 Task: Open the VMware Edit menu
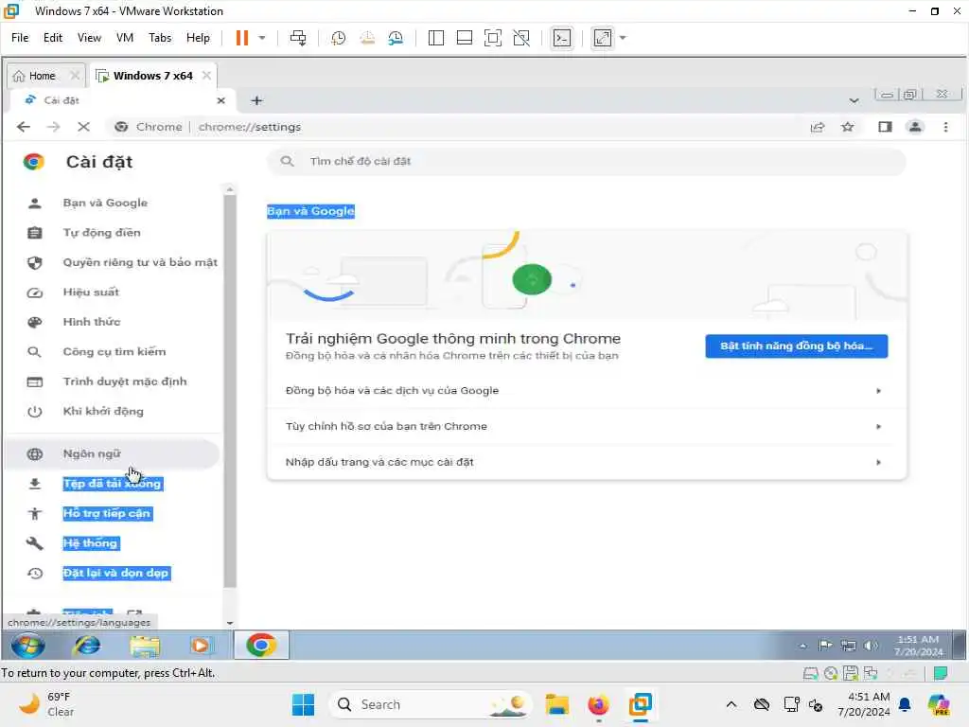(53, 38)
